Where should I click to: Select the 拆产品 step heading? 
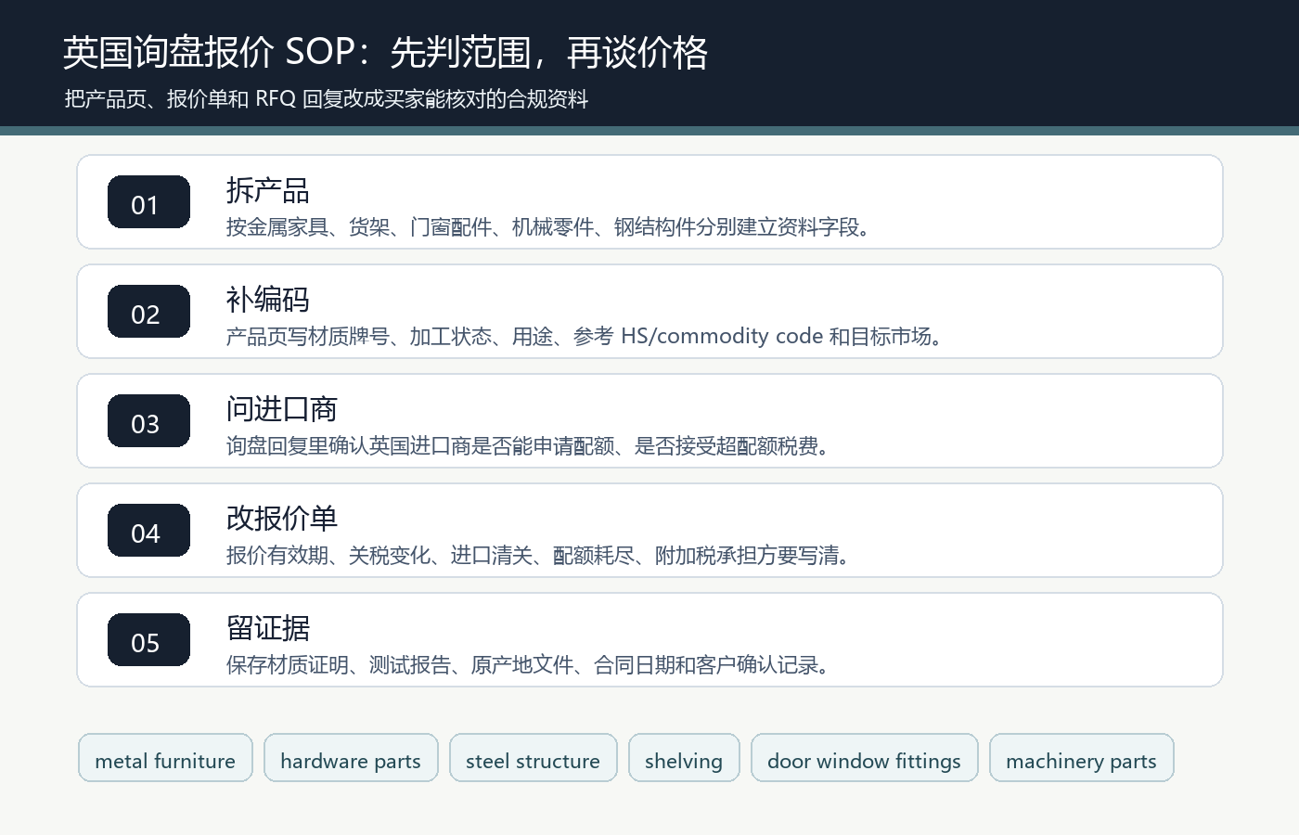click(268, 190)
